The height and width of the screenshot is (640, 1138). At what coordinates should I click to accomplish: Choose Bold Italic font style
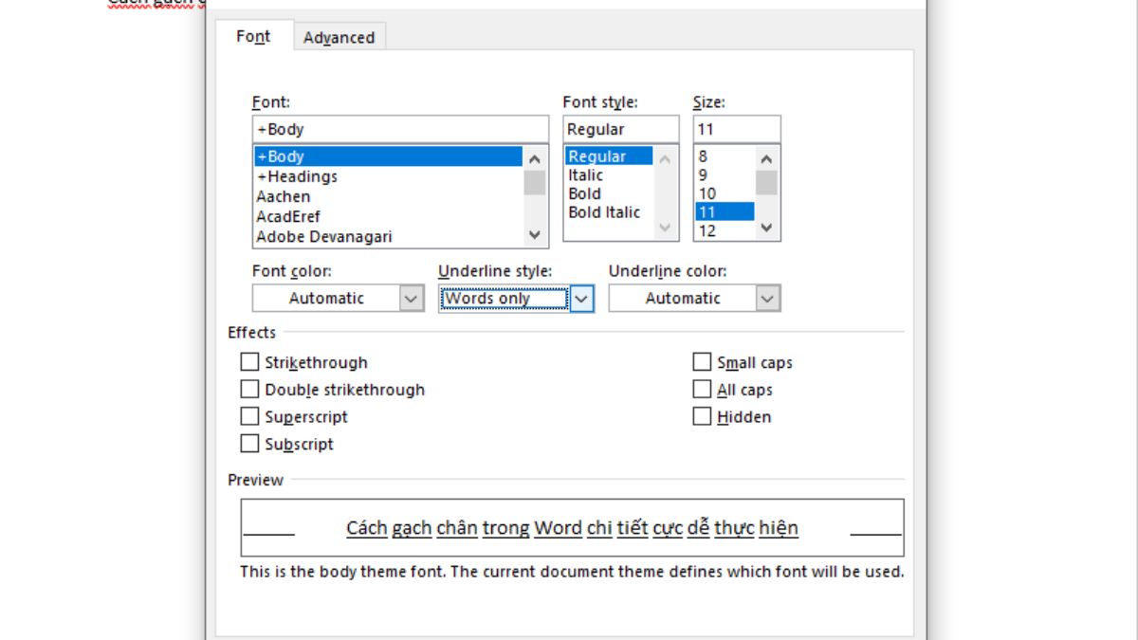click(604, 212)
